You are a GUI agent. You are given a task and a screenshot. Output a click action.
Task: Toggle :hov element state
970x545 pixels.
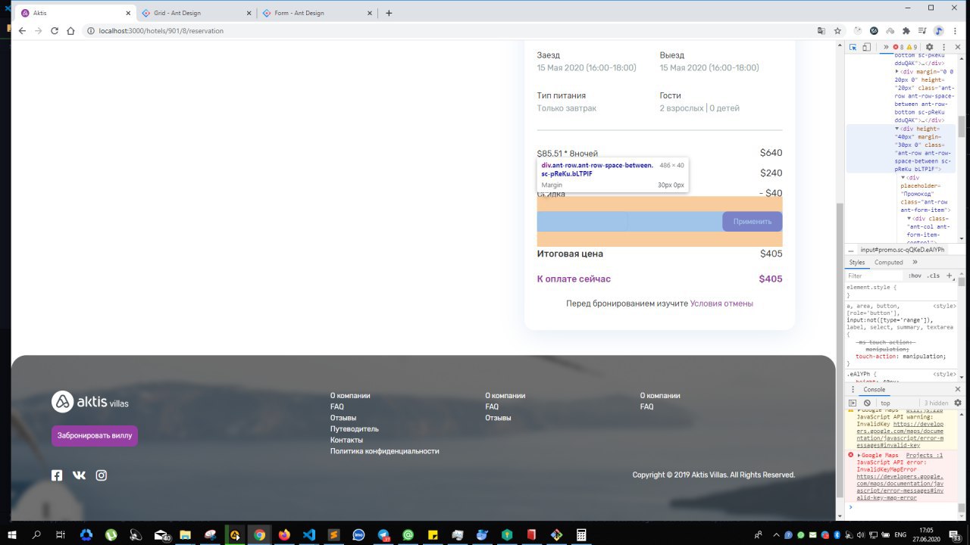915,276
